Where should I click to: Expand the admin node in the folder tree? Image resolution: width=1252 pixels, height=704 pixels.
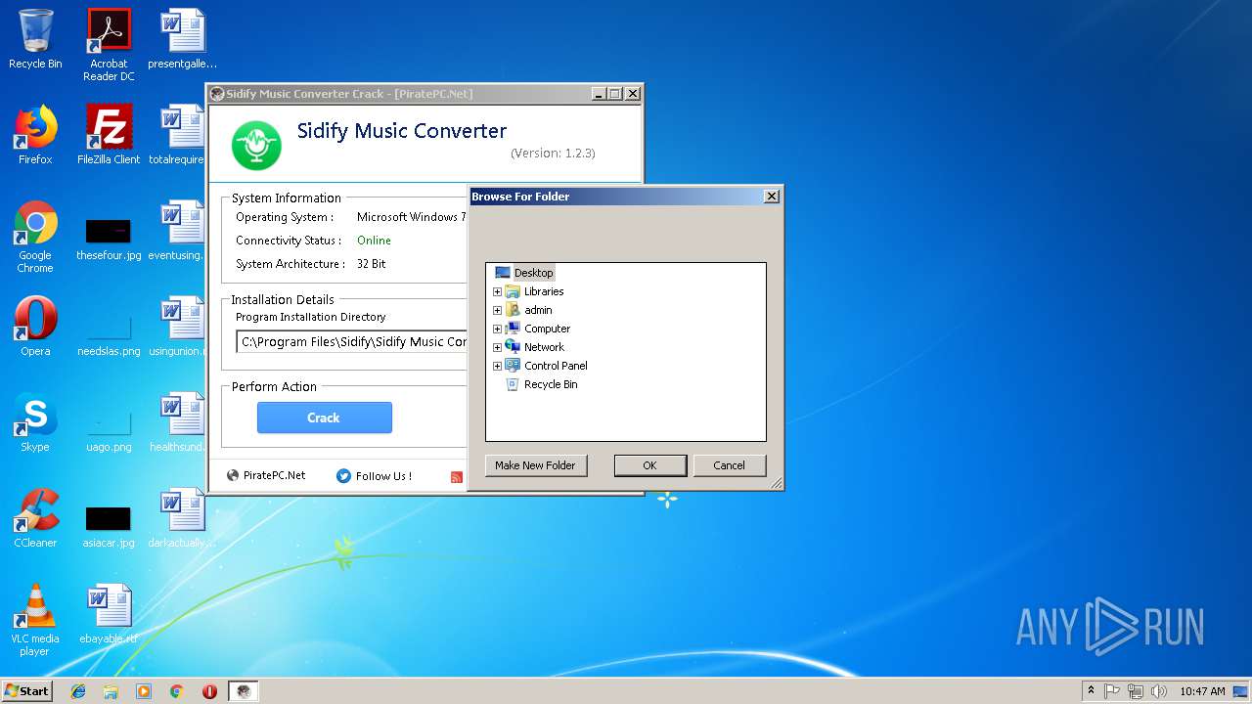tap(497, 310)
